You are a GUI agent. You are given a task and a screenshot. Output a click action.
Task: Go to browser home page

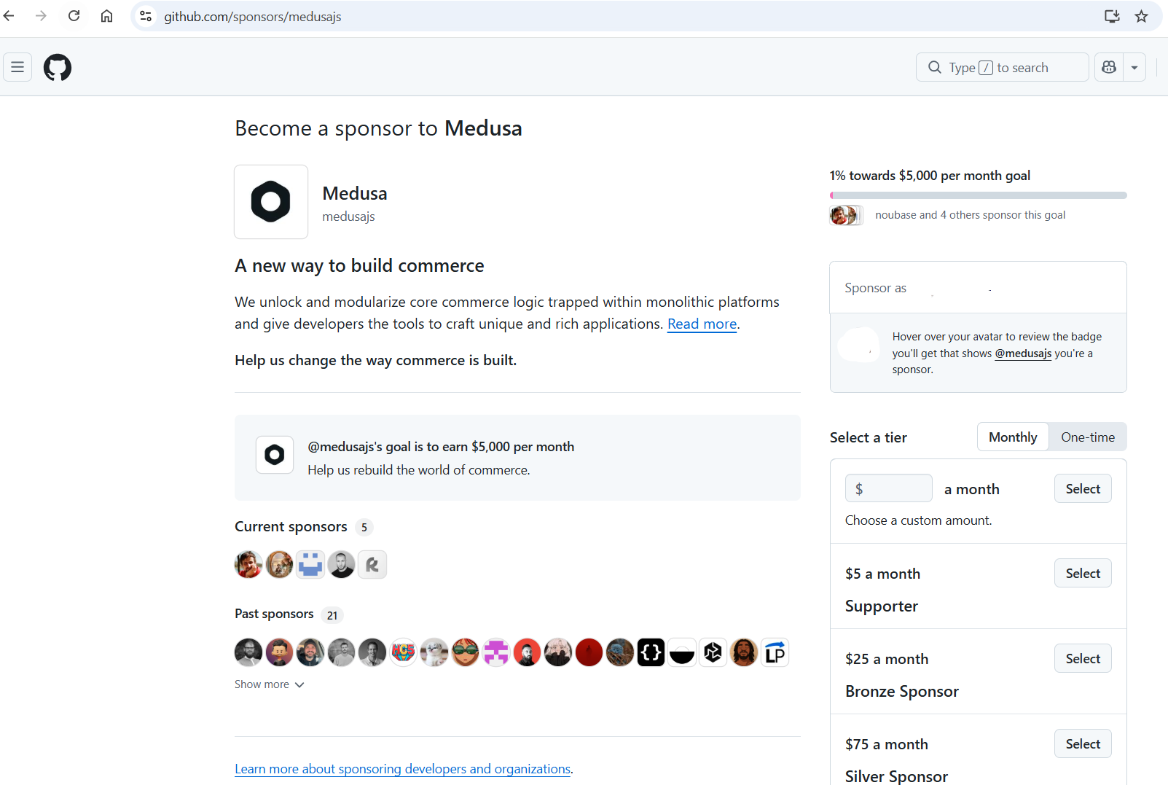(x=106, y=16)
